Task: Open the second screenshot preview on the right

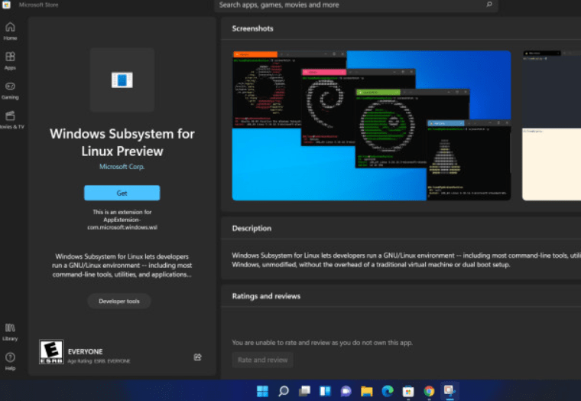Action: coord(551,126)
